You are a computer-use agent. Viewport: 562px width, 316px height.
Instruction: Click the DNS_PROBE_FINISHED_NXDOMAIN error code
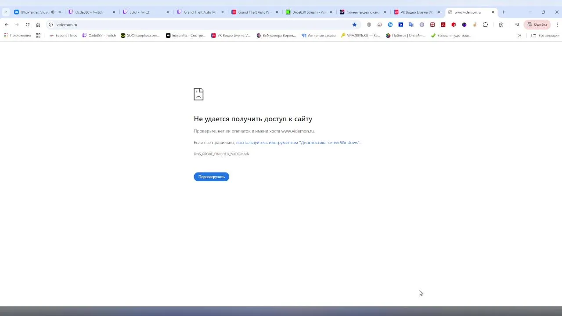click(221, 154)
